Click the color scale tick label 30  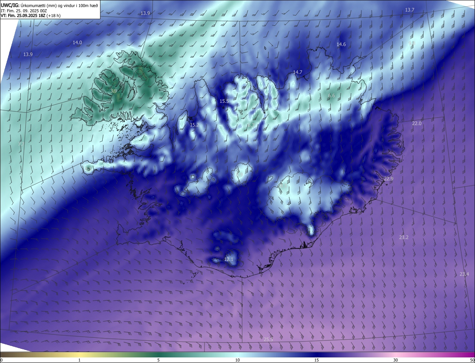[396, 360]
